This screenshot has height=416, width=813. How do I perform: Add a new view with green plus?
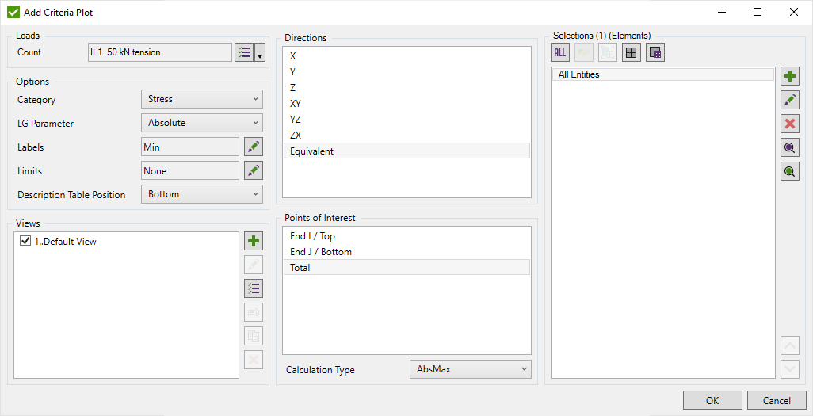tap(254, 241)
